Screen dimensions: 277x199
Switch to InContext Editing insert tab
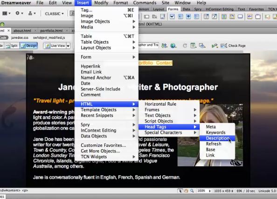click(220, 9)
